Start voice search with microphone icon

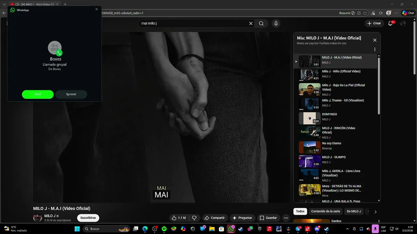point(276,23)
